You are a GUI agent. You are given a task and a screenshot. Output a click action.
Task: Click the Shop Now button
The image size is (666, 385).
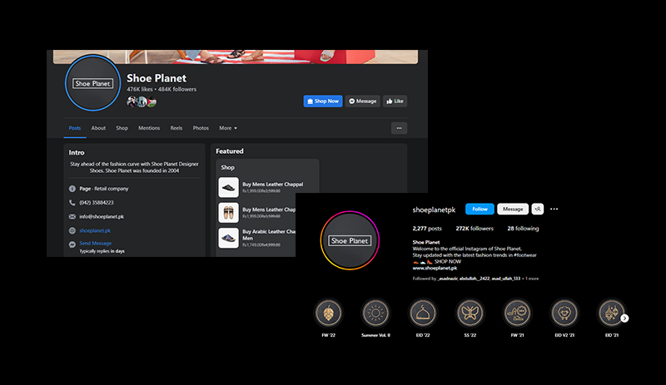(323, 101)
